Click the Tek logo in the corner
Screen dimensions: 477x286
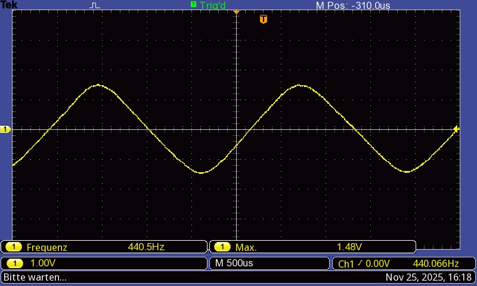click(x=10, y=5)
